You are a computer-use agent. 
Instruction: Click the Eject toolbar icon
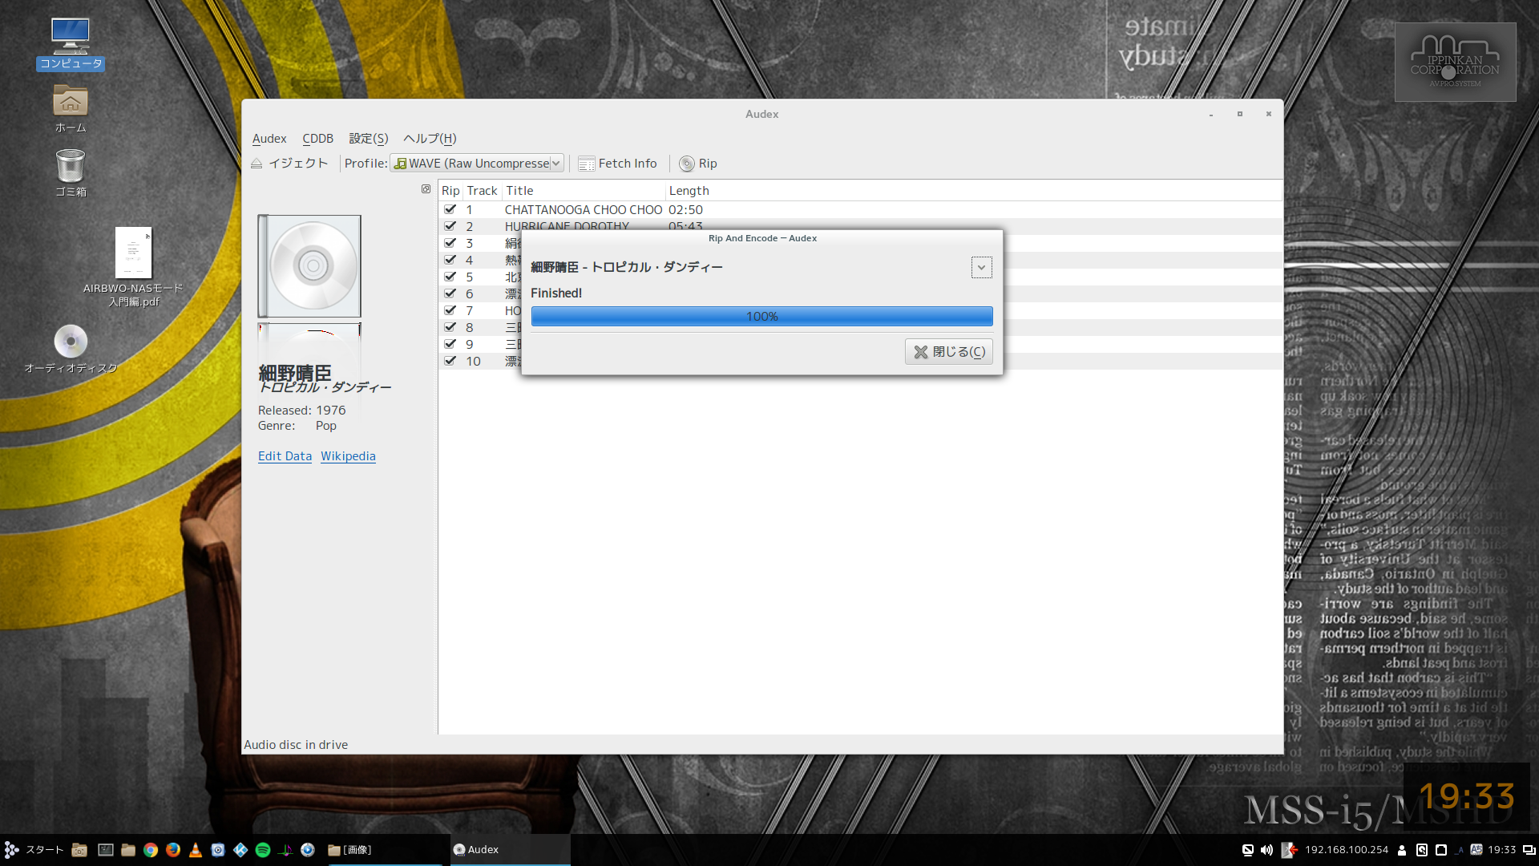tap(256, 164)
